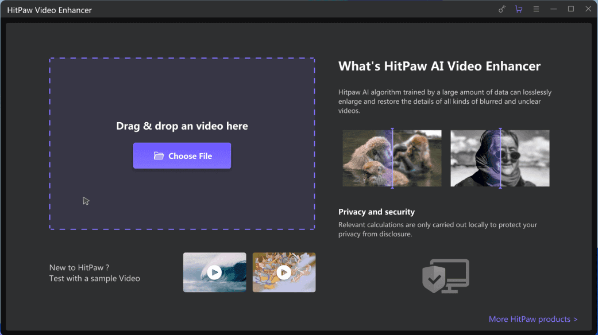
Task: Click the shield and monitor privacy icon
Action: click(x=445, y=276)
